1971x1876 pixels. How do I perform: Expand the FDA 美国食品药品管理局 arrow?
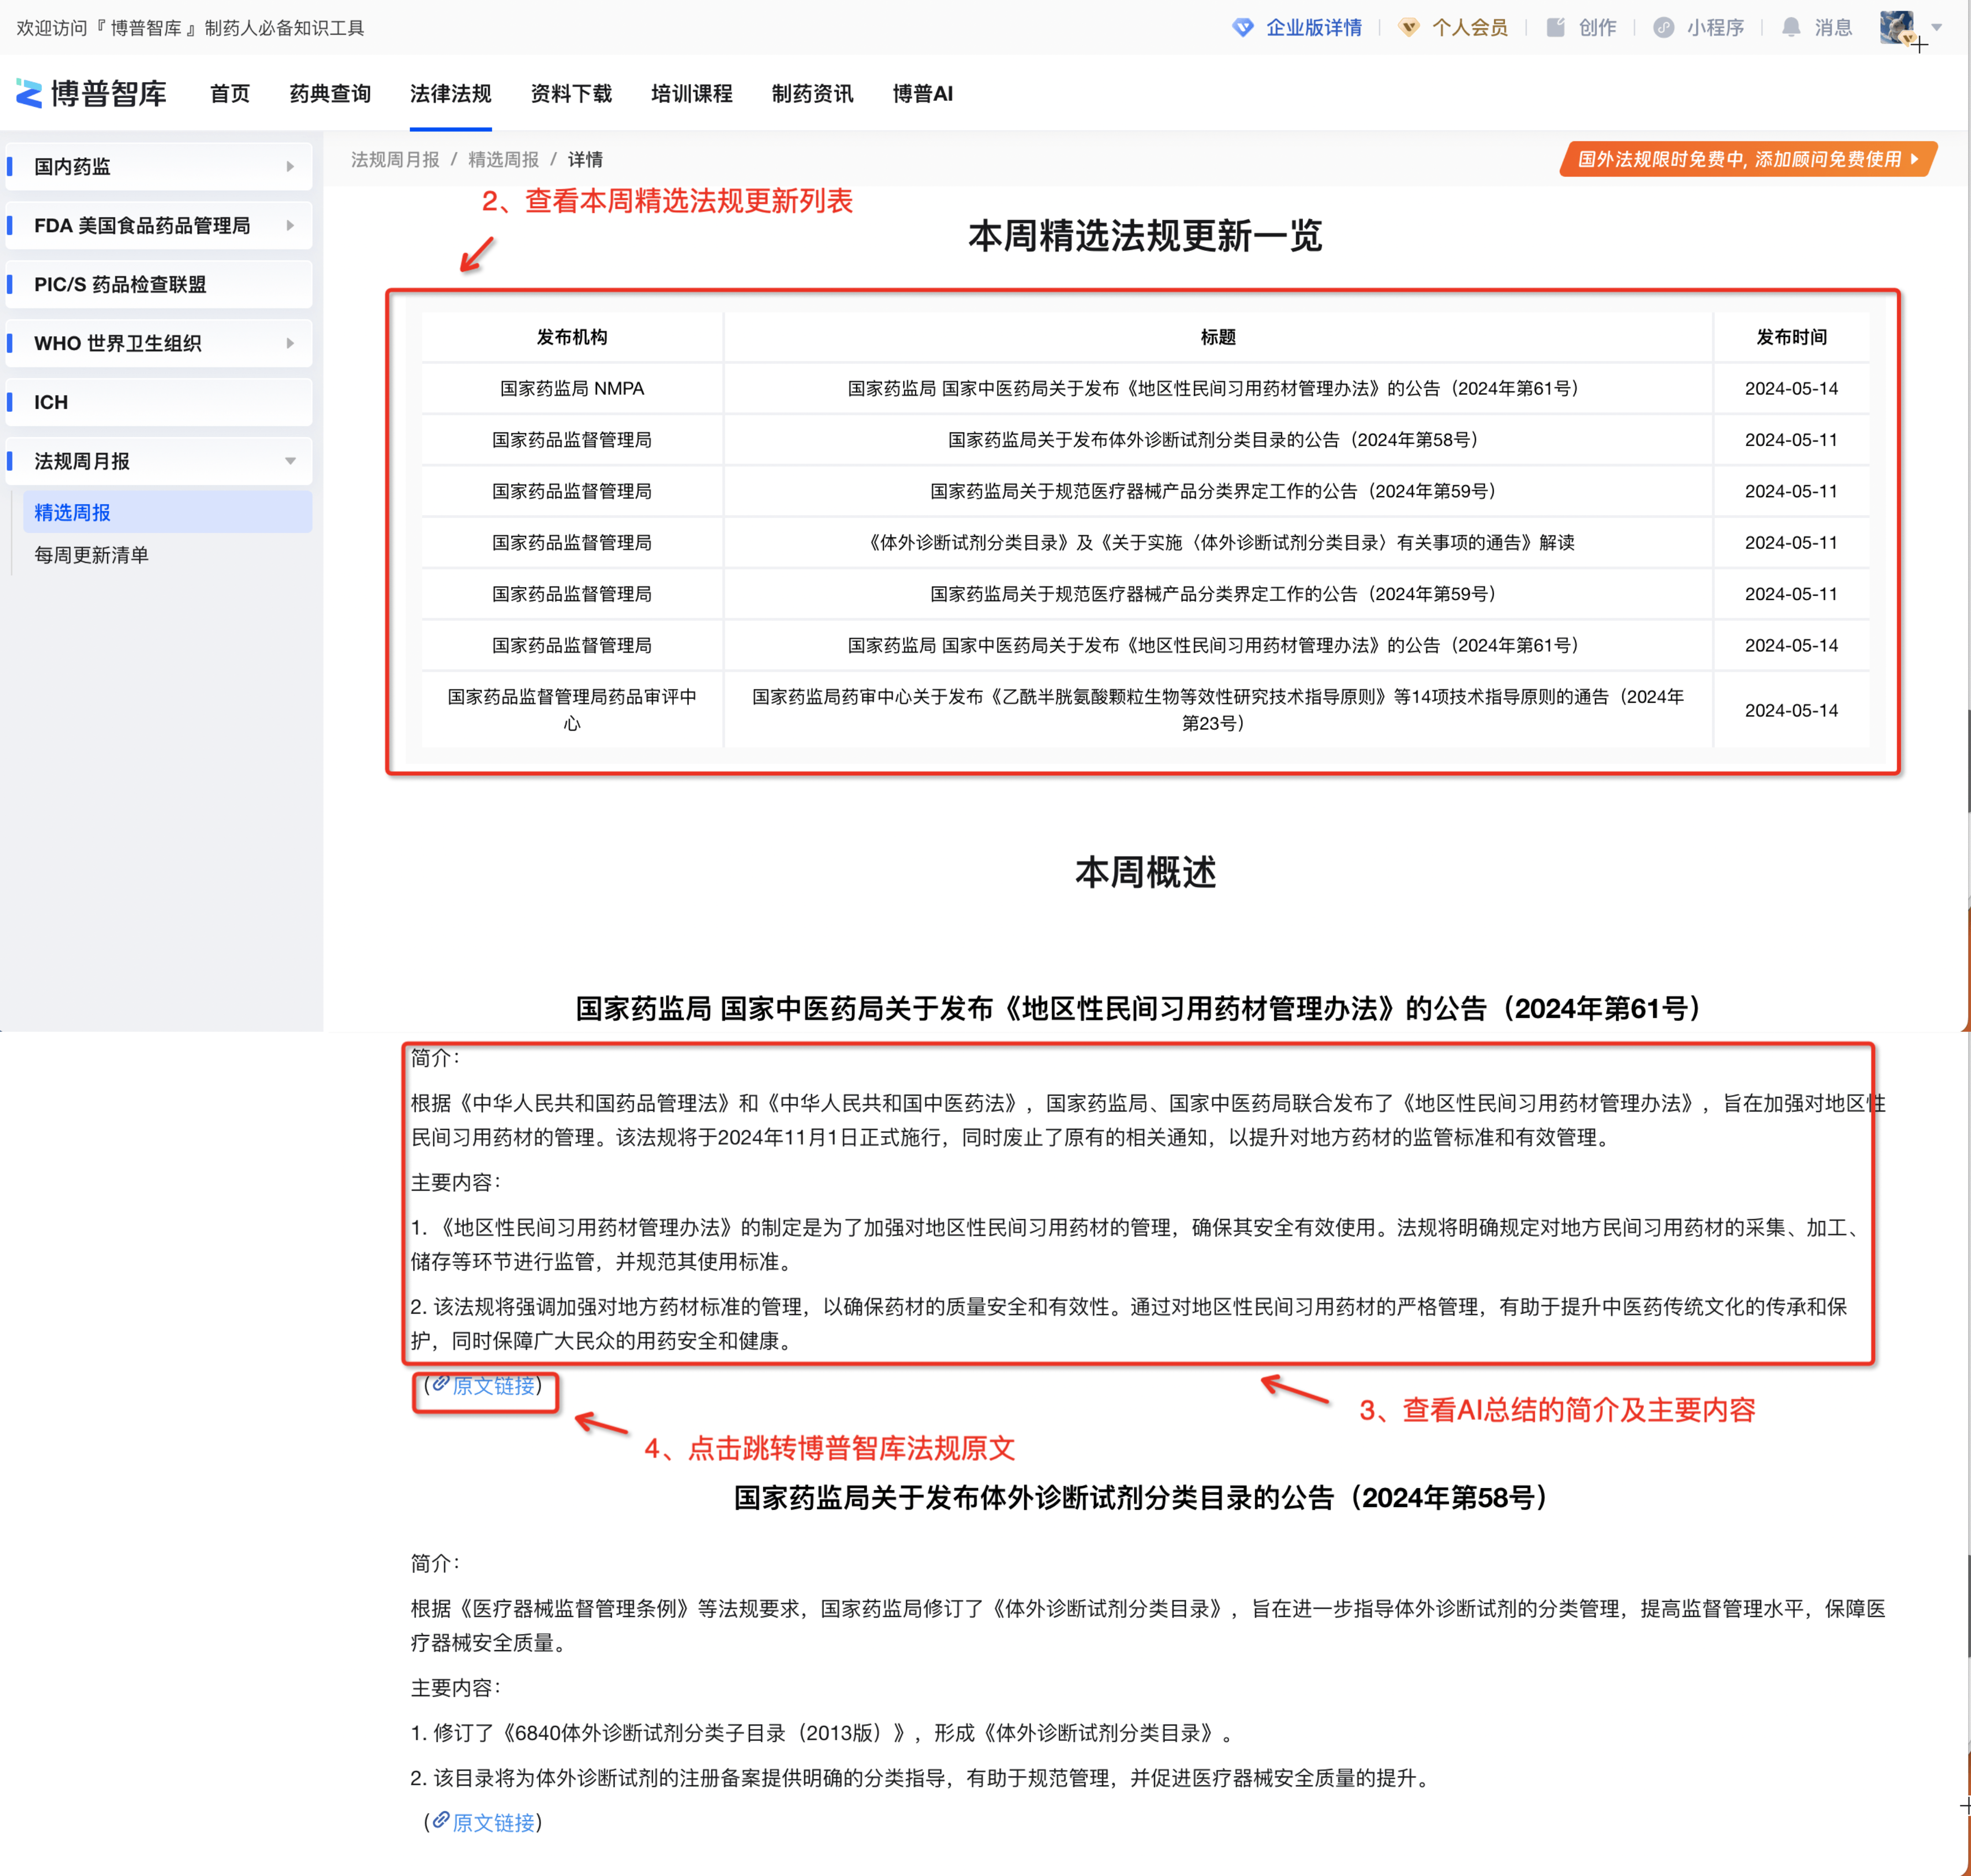290,226
